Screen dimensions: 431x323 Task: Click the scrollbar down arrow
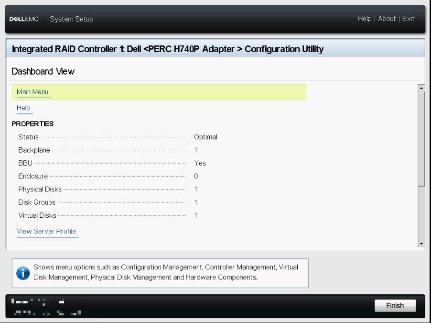pyautogui.click(x=421, y=244)
